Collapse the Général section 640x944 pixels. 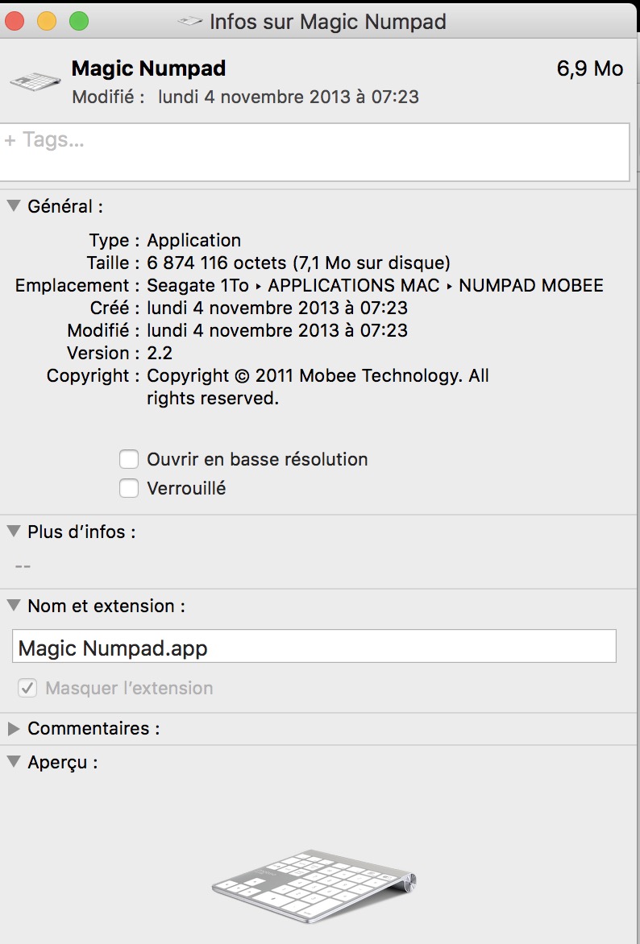tap(14, 206)
